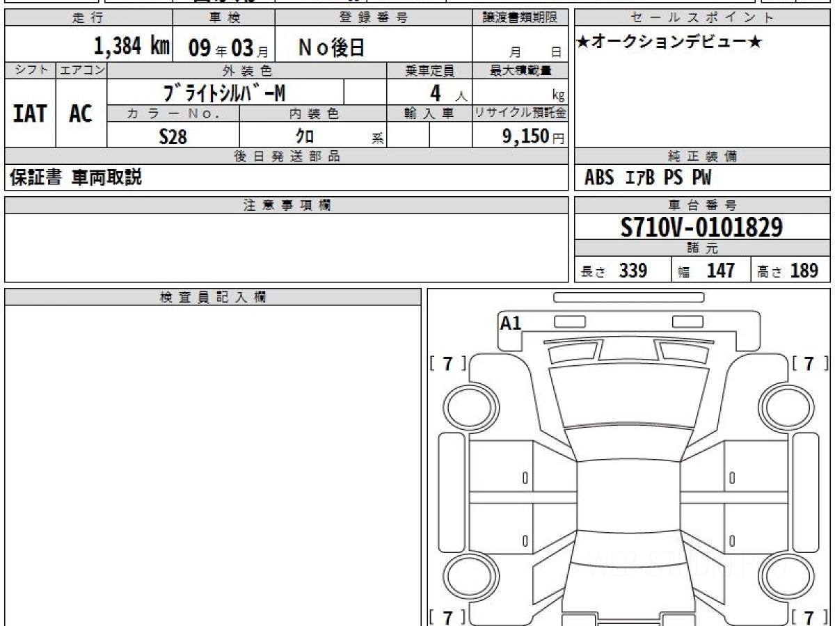Click the A1 damage mark on car diagram

click(x=511, y=323)
